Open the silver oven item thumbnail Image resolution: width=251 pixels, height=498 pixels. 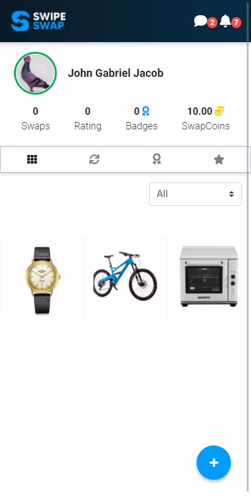[208, 276]
